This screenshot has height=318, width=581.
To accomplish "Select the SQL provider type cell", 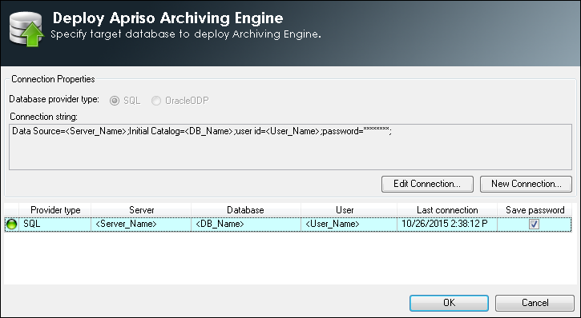I will coord(54,224).
